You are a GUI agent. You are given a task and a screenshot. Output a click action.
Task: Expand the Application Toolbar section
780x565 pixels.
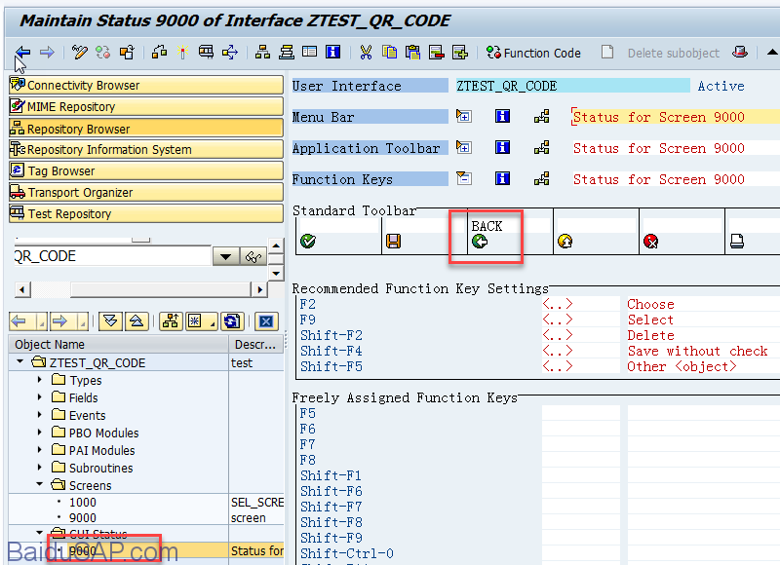pos(464,148)
